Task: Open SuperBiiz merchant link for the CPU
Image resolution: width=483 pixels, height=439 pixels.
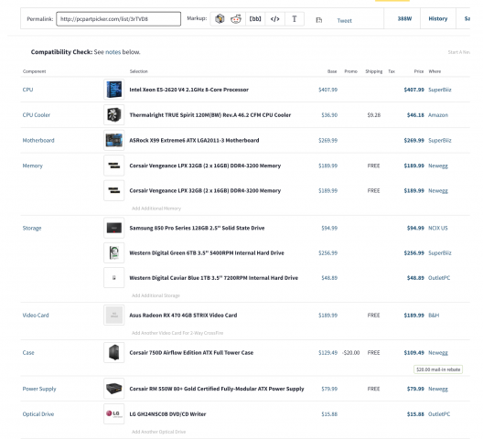Action: [440, 90]
